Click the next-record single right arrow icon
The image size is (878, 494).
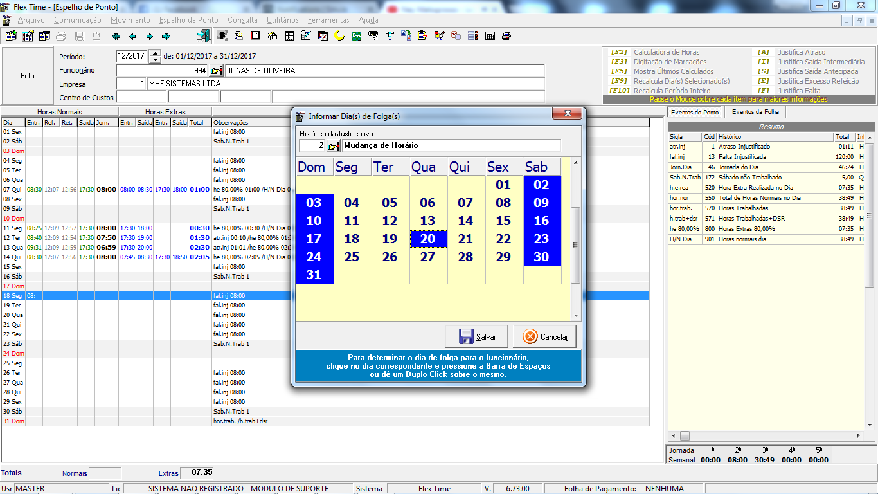(x=149, y=36)
